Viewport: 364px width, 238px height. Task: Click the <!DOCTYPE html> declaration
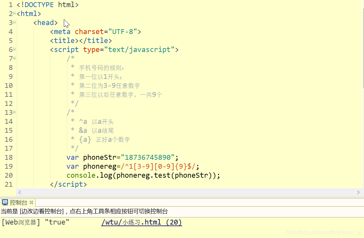(47, 4)
